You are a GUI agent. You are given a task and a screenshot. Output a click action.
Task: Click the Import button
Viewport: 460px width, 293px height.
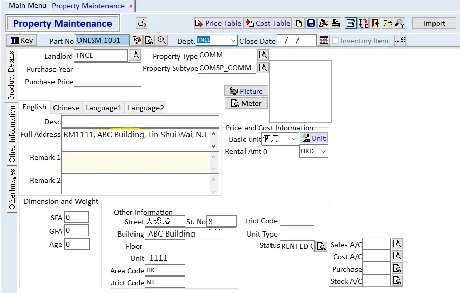click(x=434, y=23)
